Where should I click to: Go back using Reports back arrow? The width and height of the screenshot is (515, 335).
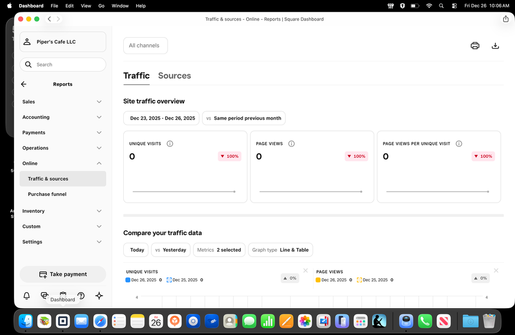point(24,84)
